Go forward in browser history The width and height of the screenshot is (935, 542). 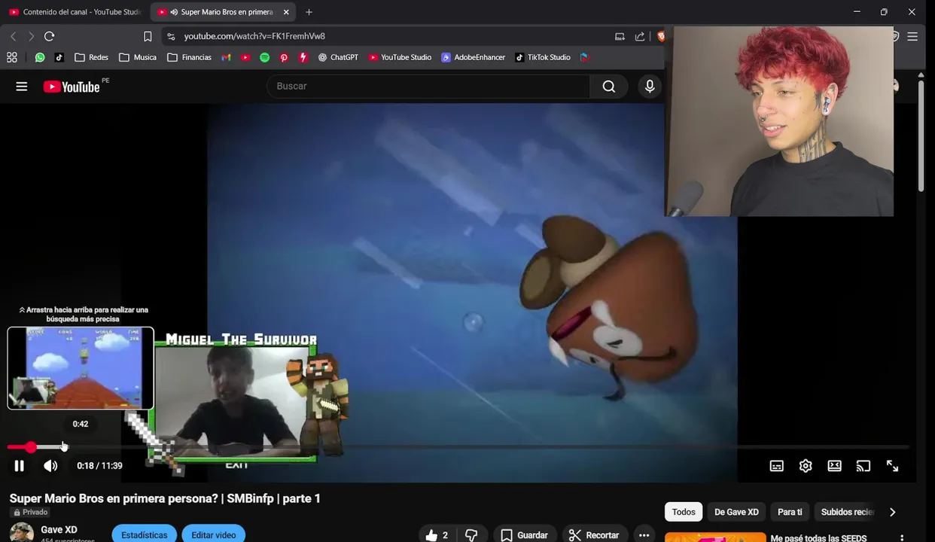[x=31, y=36]
